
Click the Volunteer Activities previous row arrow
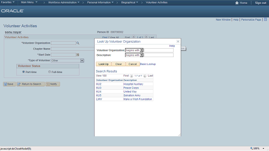[x=134, y=37]
